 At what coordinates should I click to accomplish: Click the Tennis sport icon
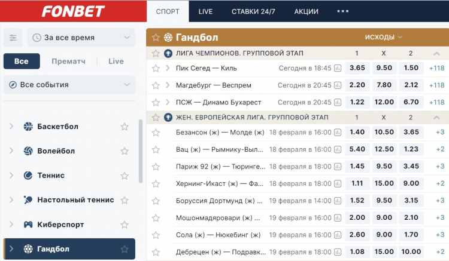click(x=28, y=176)
